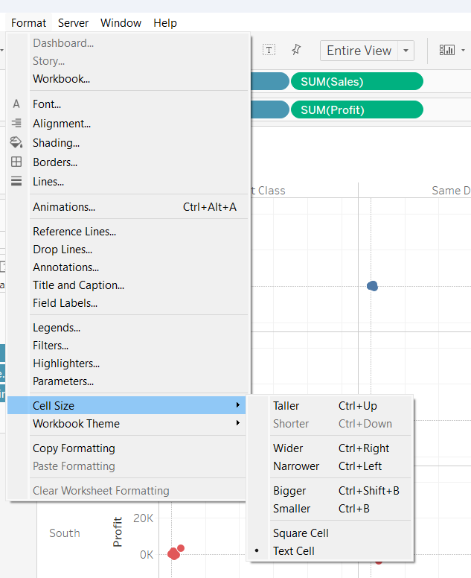This screenshot has width=471, height=578.
Task: Select the Square Cell option
Action: coord(301,533)
